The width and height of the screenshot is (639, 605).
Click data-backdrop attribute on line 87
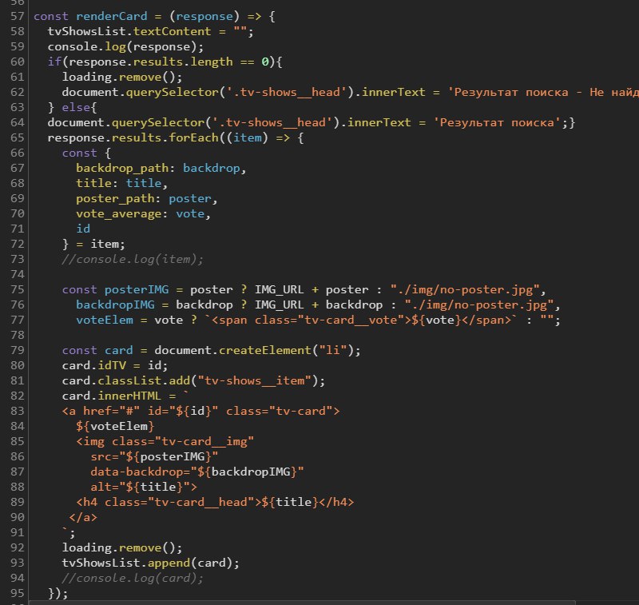coord(196,472)
